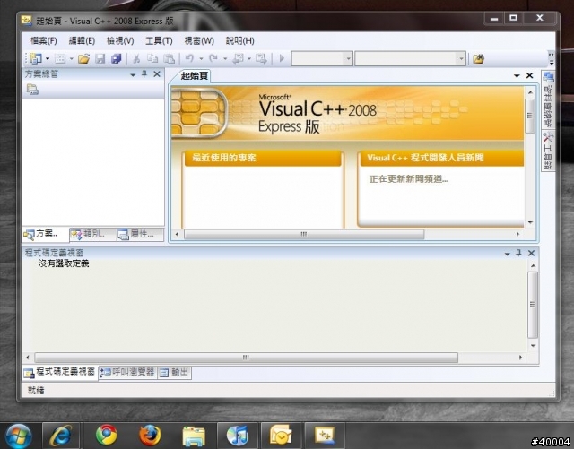574x449 pixels.
Task: Click the Save All icon
Action: pos(117,58)
